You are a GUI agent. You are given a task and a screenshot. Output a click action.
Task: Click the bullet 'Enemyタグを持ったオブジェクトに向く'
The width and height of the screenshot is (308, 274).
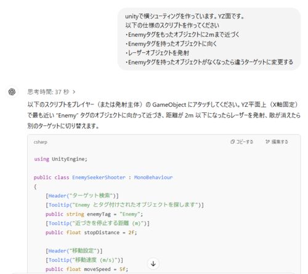click(x=171, y=44)
